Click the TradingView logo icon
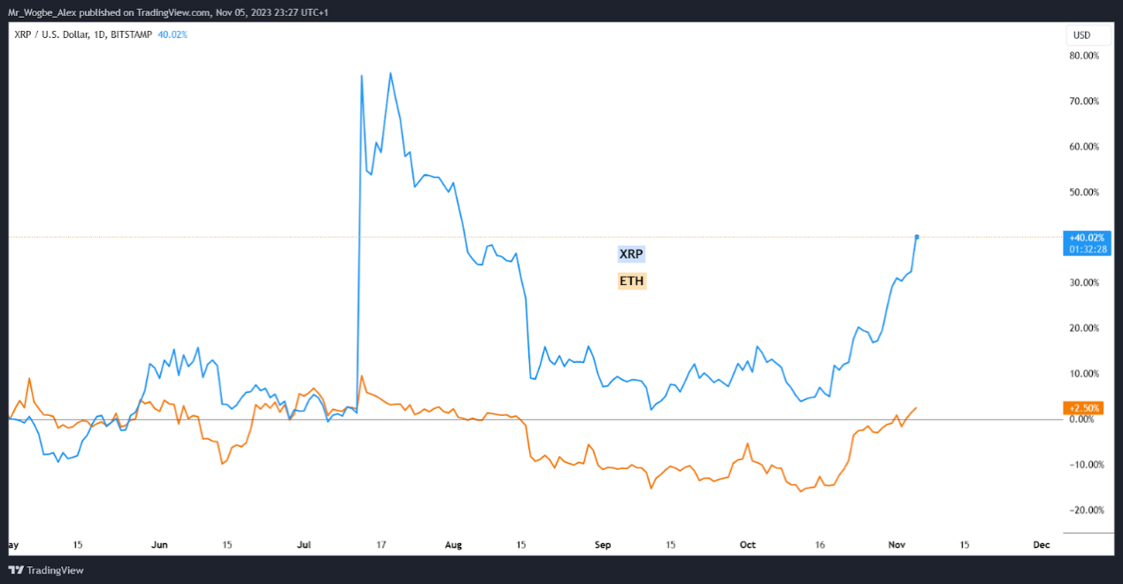Image resolution: width=1123 pixels, height=584 pixels. [16, 570]
